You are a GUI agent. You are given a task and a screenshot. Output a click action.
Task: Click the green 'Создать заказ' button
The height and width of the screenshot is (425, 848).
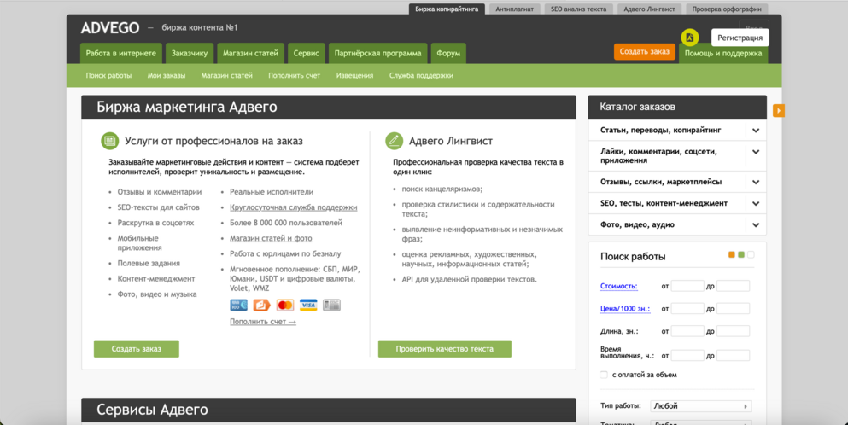coord(137,349)
